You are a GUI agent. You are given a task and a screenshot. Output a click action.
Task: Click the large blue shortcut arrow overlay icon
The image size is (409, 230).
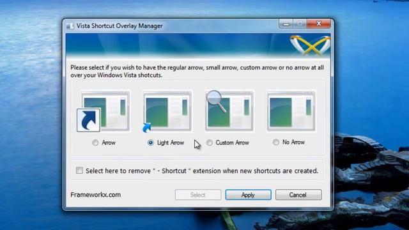[88, 120]
